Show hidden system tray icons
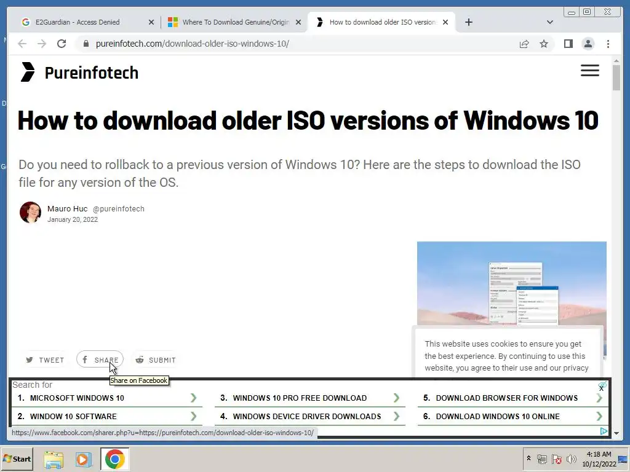630x472 pixels. pos(528,458)
